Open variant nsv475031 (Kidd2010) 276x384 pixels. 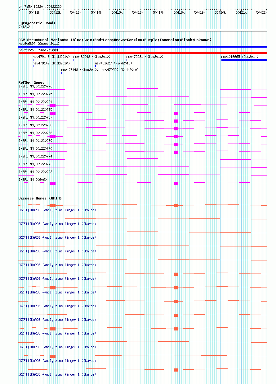tap(145, 57)
